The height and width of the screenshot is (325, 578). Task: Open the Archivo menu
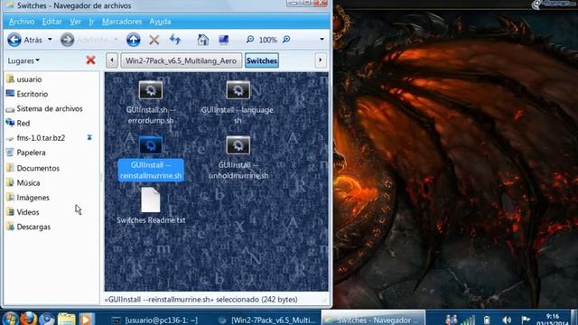point(22,22)
